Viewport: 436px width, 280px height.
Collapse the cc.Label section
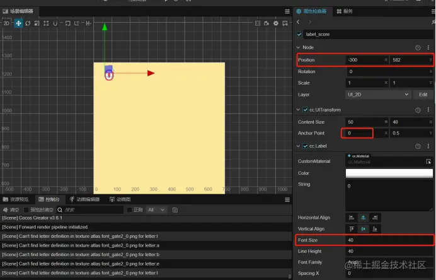pyautogui.click(x=299, y=146)
